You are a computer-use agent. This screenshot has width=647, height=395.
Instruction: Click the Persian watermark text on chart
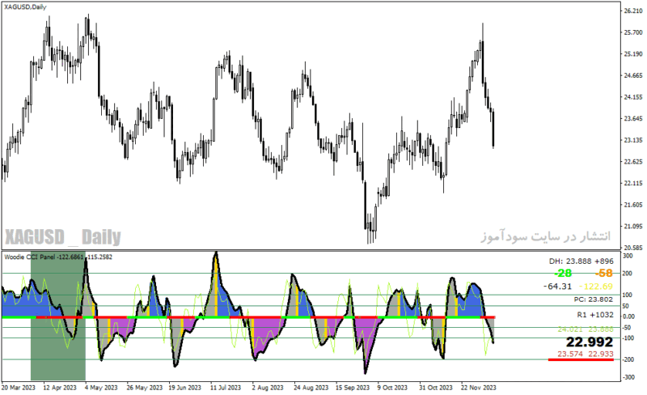(545, 236)
